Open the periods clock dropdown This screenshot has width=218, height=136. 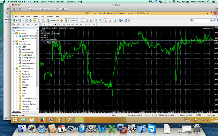pyautogui.click(x=121, y=21)
